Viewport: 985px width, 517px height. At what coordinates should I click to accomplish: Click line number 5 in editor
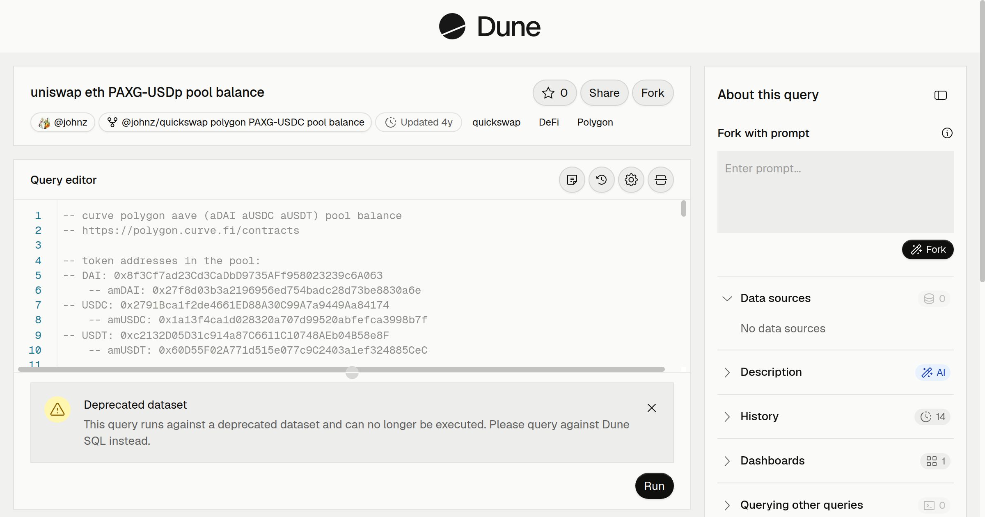(x=38, y=275)
